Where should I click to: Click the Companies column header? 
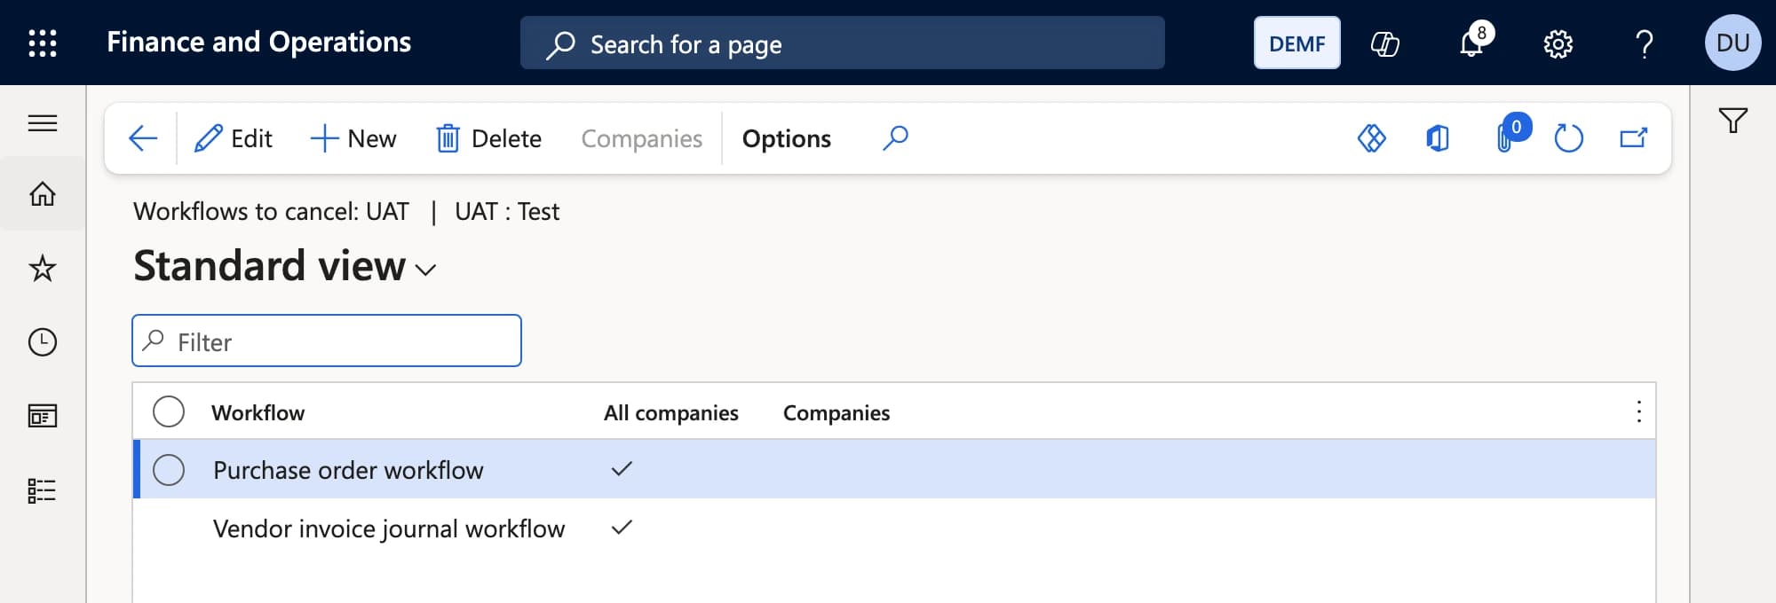pyautogui.click(x=836, y=412)
